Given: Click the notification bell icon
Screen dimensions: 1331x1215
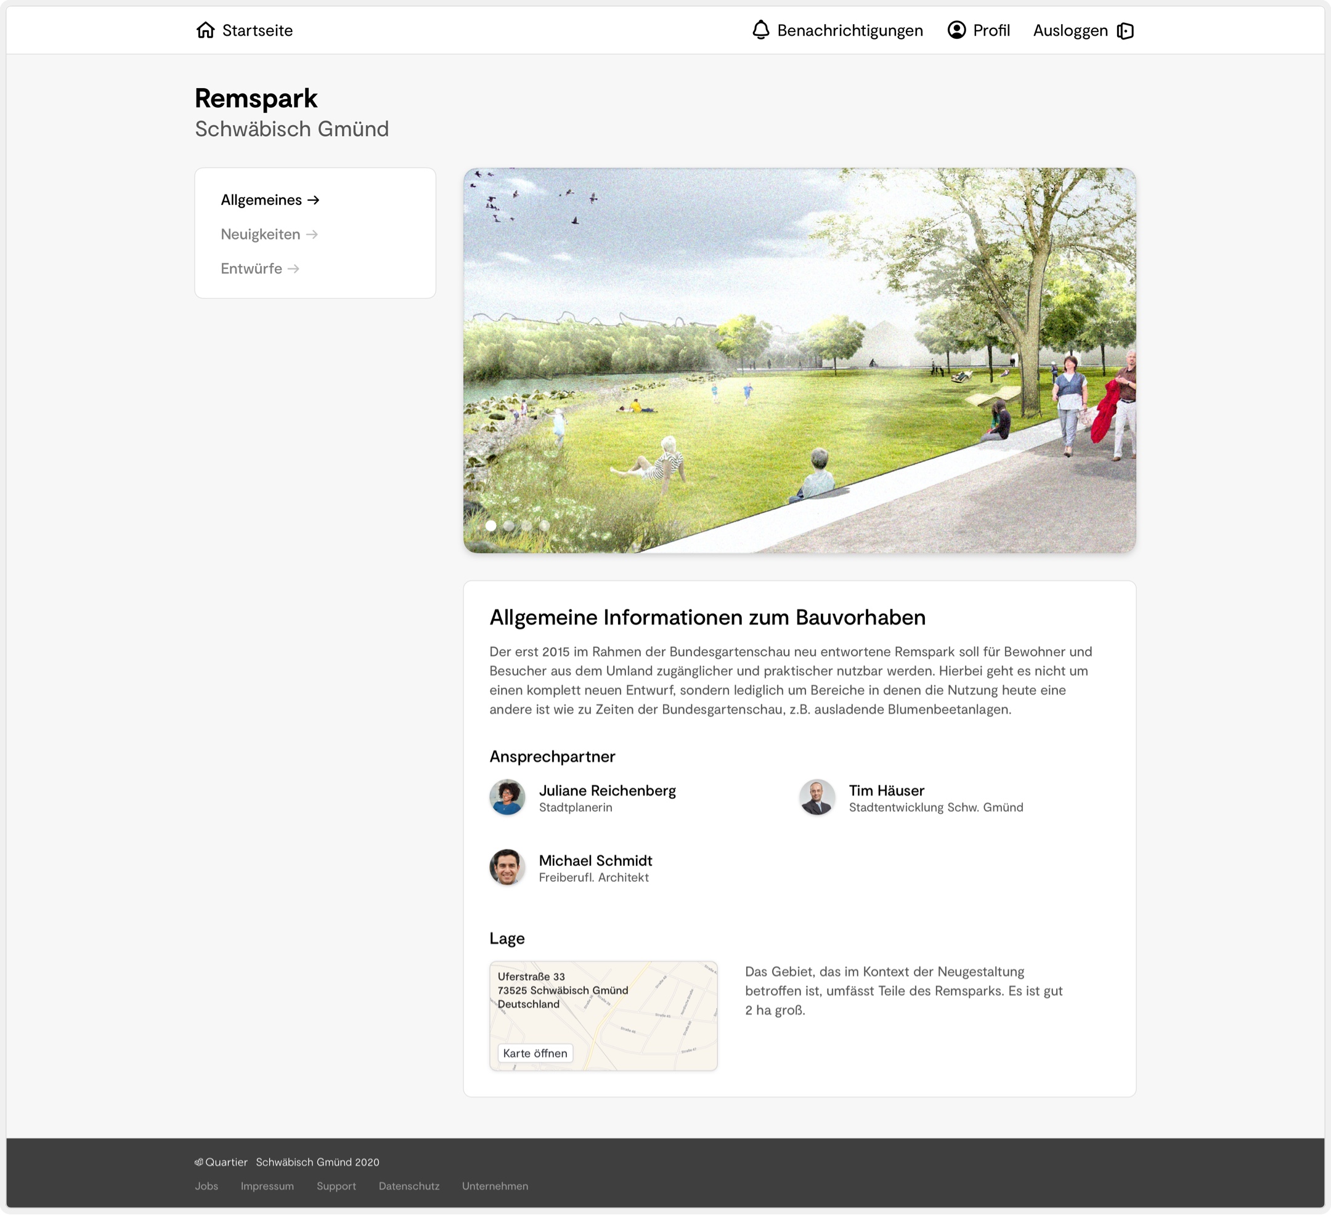Looking at the screenshot, I should point(760,30).
